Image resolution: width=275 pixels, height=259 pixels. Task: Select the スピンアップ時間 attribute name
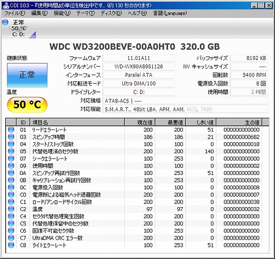(49, 137)
